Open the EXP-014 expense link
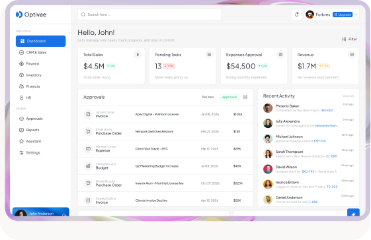The width and height of the screenshot is (371, 240). [319, 141]
